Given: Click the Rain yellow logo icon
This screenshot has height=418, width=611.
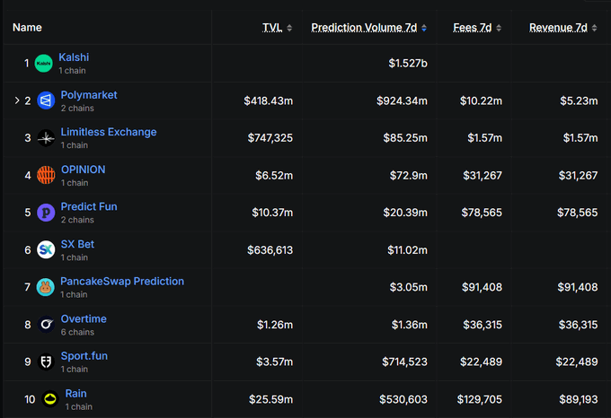Looking at the screenshot, I should click(50, 399).
